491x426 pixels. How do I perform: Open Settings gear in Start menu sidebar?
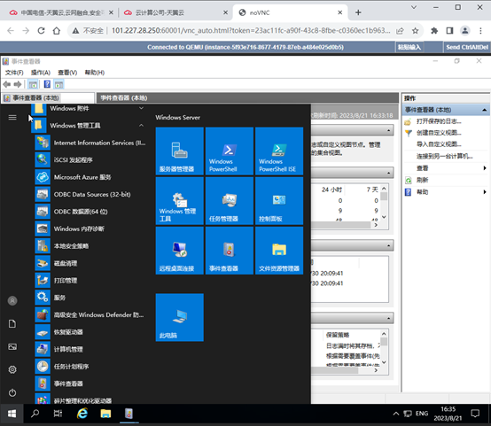pyautogui.click(x=12, y=369)
